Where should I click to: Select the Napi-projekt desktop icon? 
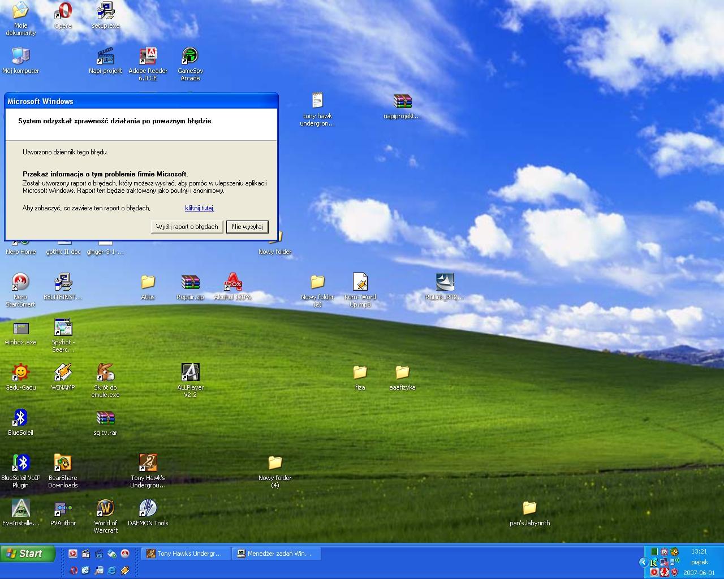(x=106, y=61)
